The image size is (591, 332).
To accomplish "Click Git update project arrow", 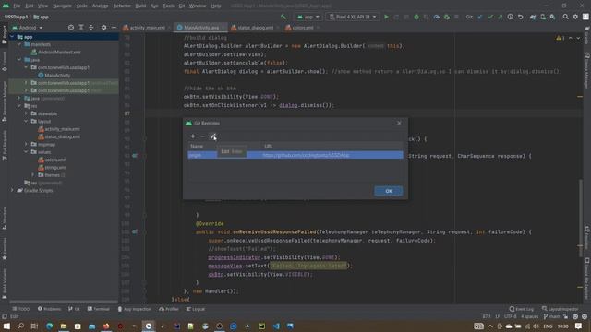I will click(480, 17).
